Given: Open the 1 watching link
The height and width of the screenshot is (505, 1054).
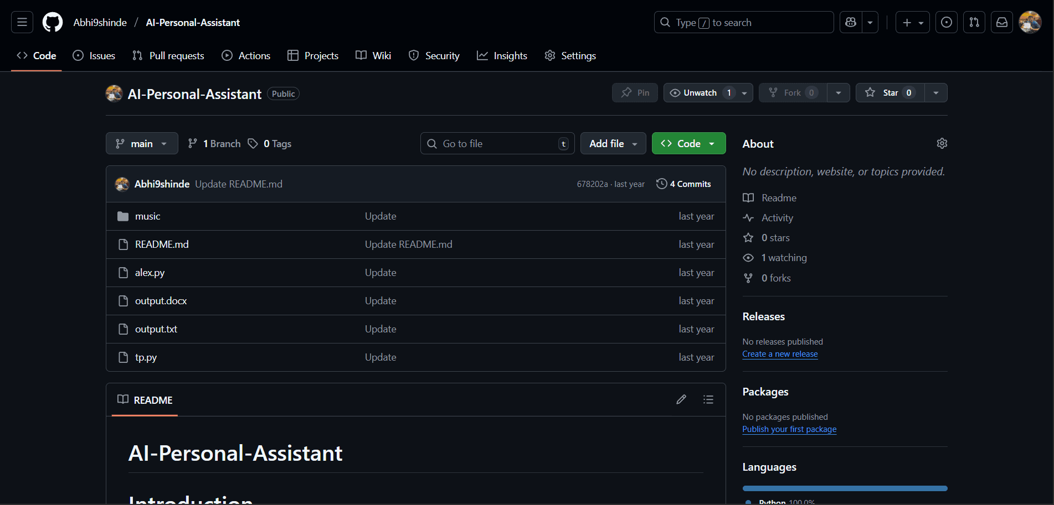Looking at the screenshot, I should pyautogui.click(x=775, y=258).
